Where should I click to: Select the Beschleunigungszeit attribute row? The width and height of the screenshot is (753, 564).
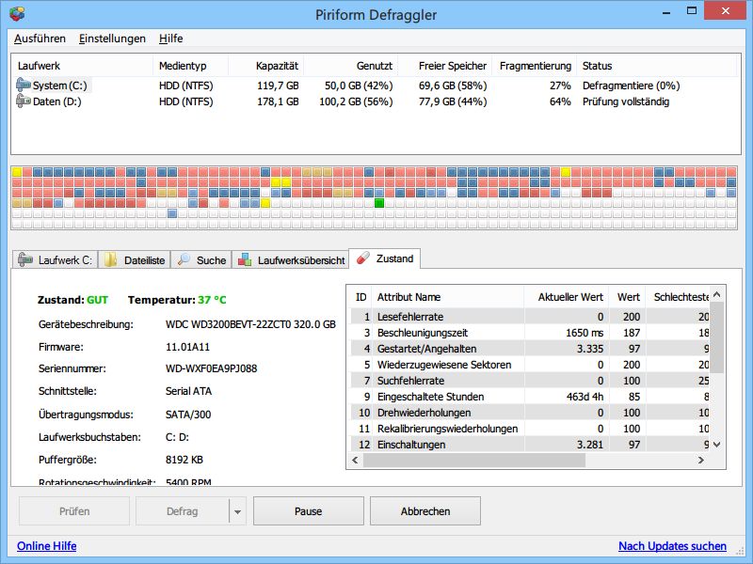point(530,333)
